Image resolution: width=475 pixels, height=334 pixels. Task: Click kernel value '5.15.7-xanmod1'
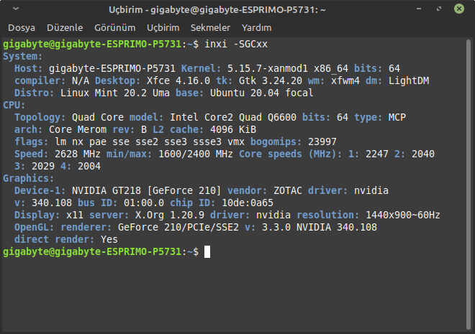click(x=268, y=69)
